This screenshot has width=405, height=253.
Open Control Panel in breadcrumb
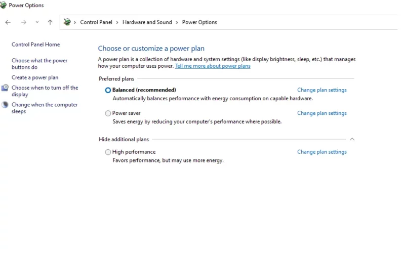96,22
